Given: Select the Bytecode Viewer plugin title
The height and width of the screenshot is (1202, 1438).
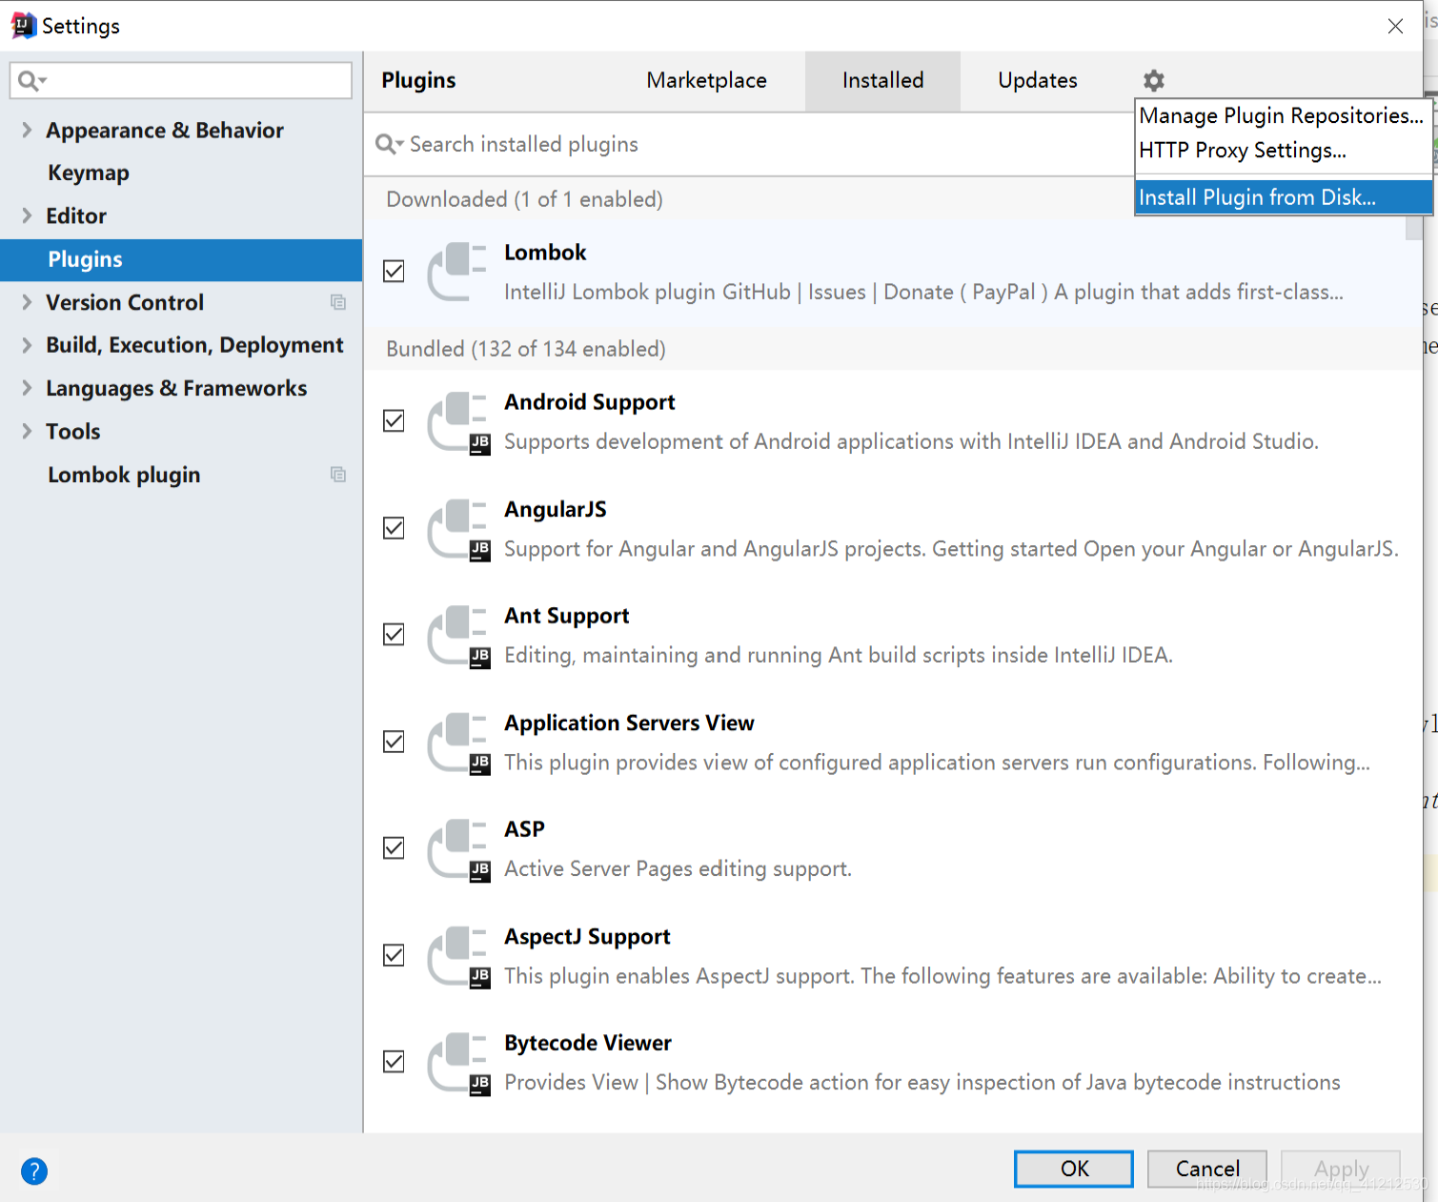Looking at the screenshot, I should 588,1044.
